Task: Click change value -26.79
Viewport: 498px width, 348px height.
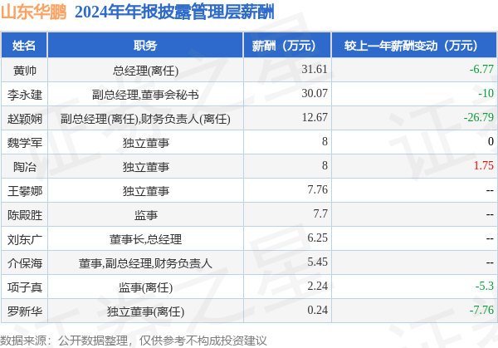Action: pos(479,118)
